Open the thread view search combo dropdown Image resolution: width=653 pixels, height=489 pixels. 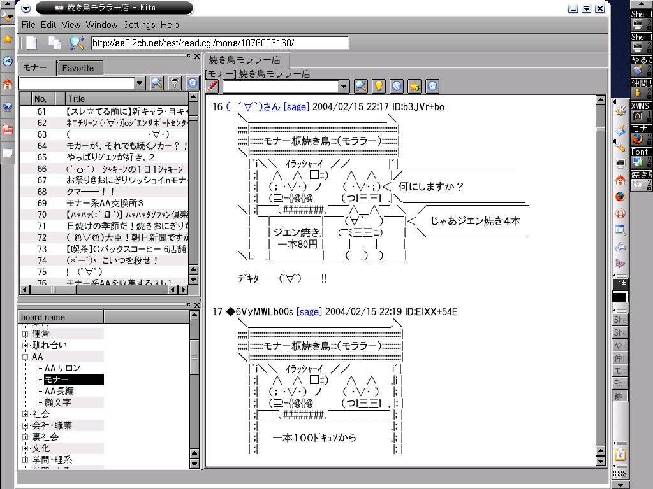pos(344,86)
